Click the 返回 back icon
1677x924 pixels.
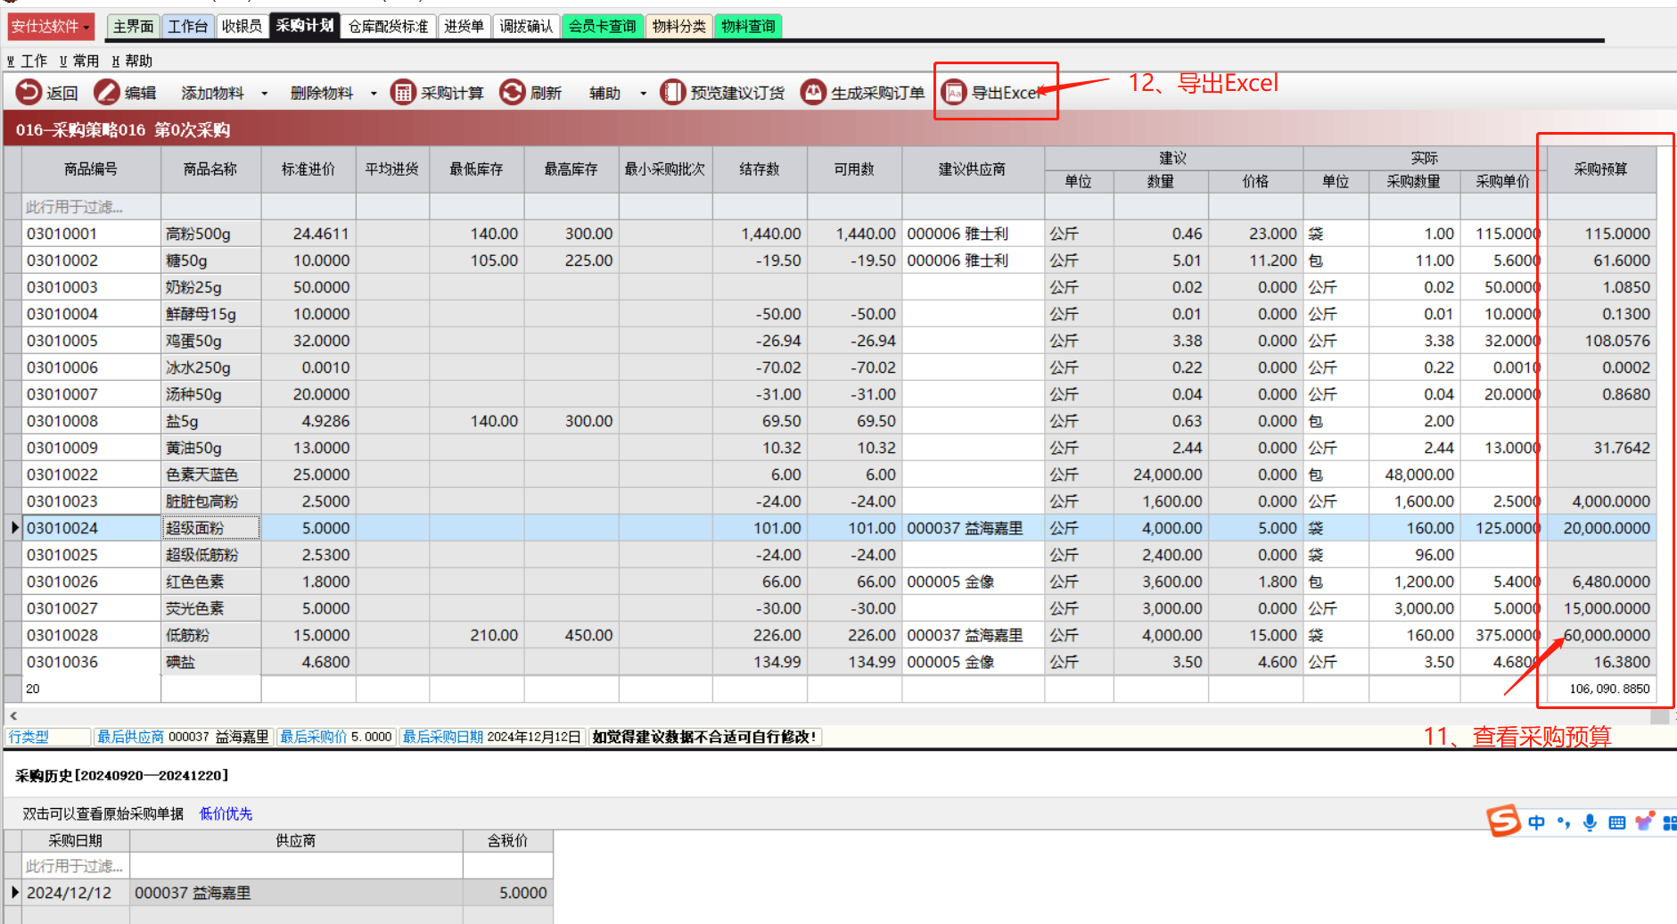(x=29, y=92)
